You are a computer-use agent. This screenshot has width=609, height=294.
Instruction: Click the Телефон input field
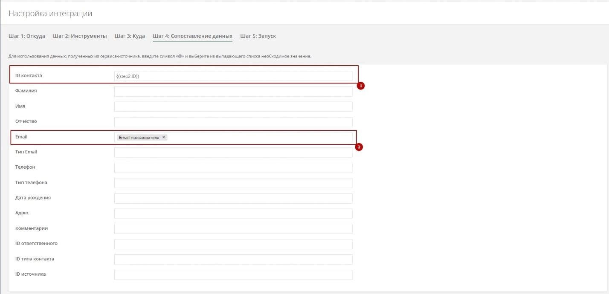point(233,168)
